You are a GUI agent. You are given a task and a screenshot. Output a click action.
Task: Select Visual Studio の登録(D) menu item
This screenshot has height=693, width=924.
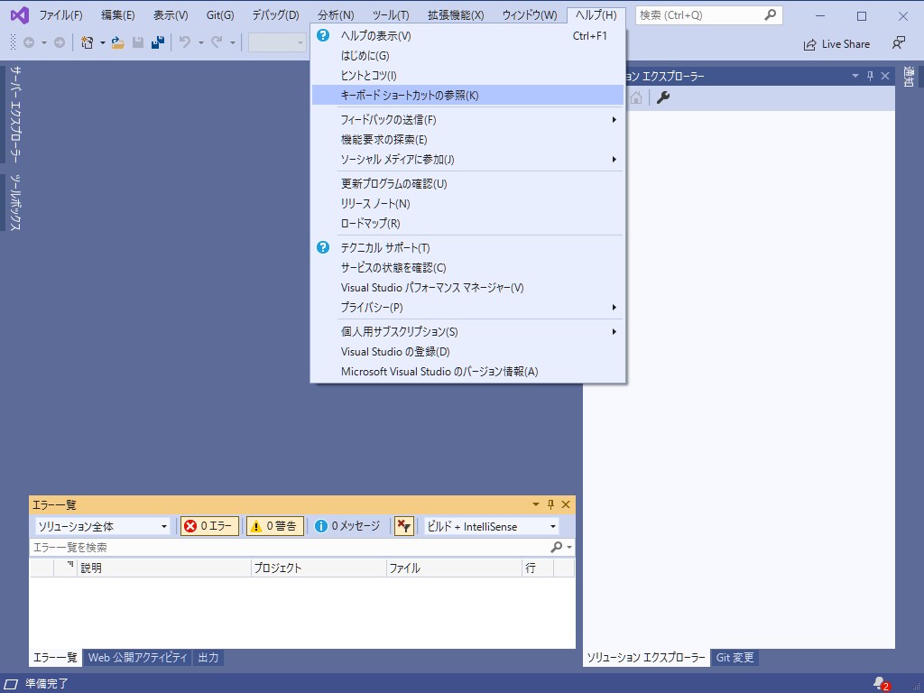click(467, 352)
